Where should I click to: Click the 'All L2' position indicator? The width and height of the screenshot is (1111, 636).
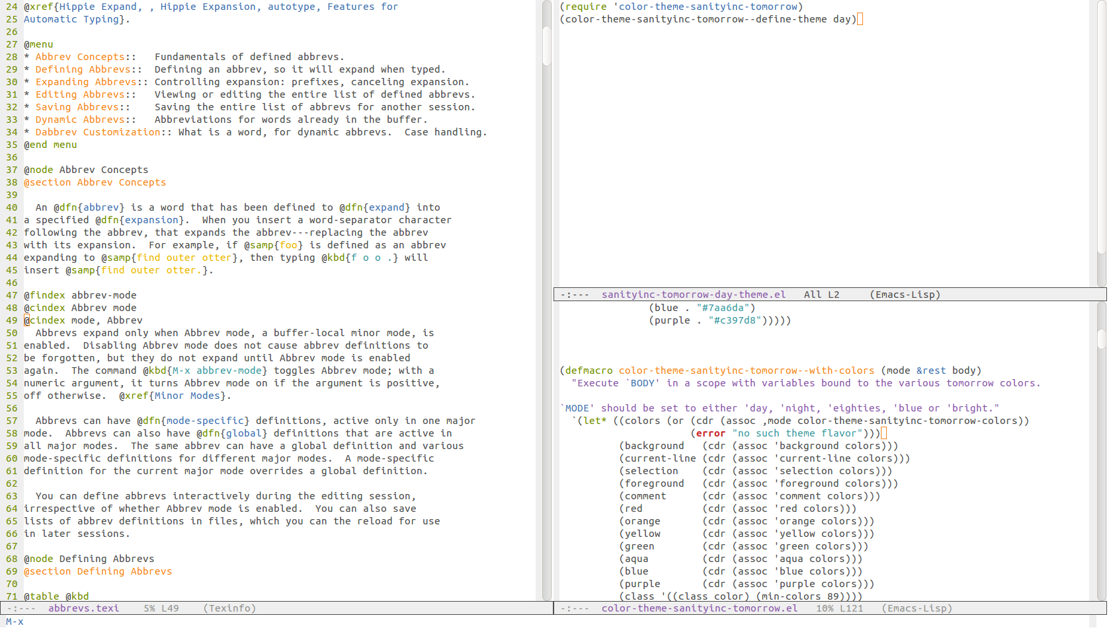pos(822,295)
